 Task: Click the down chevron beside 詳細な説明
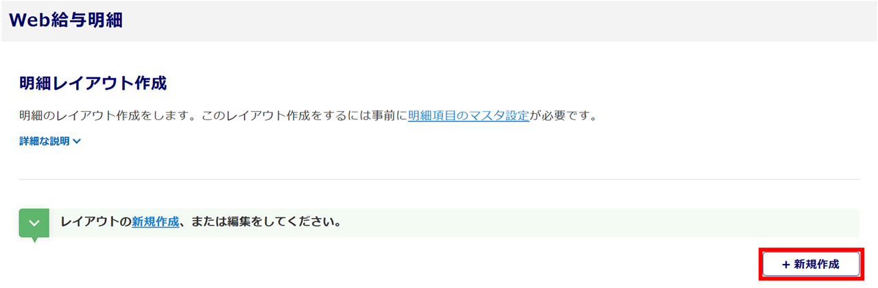77,142
